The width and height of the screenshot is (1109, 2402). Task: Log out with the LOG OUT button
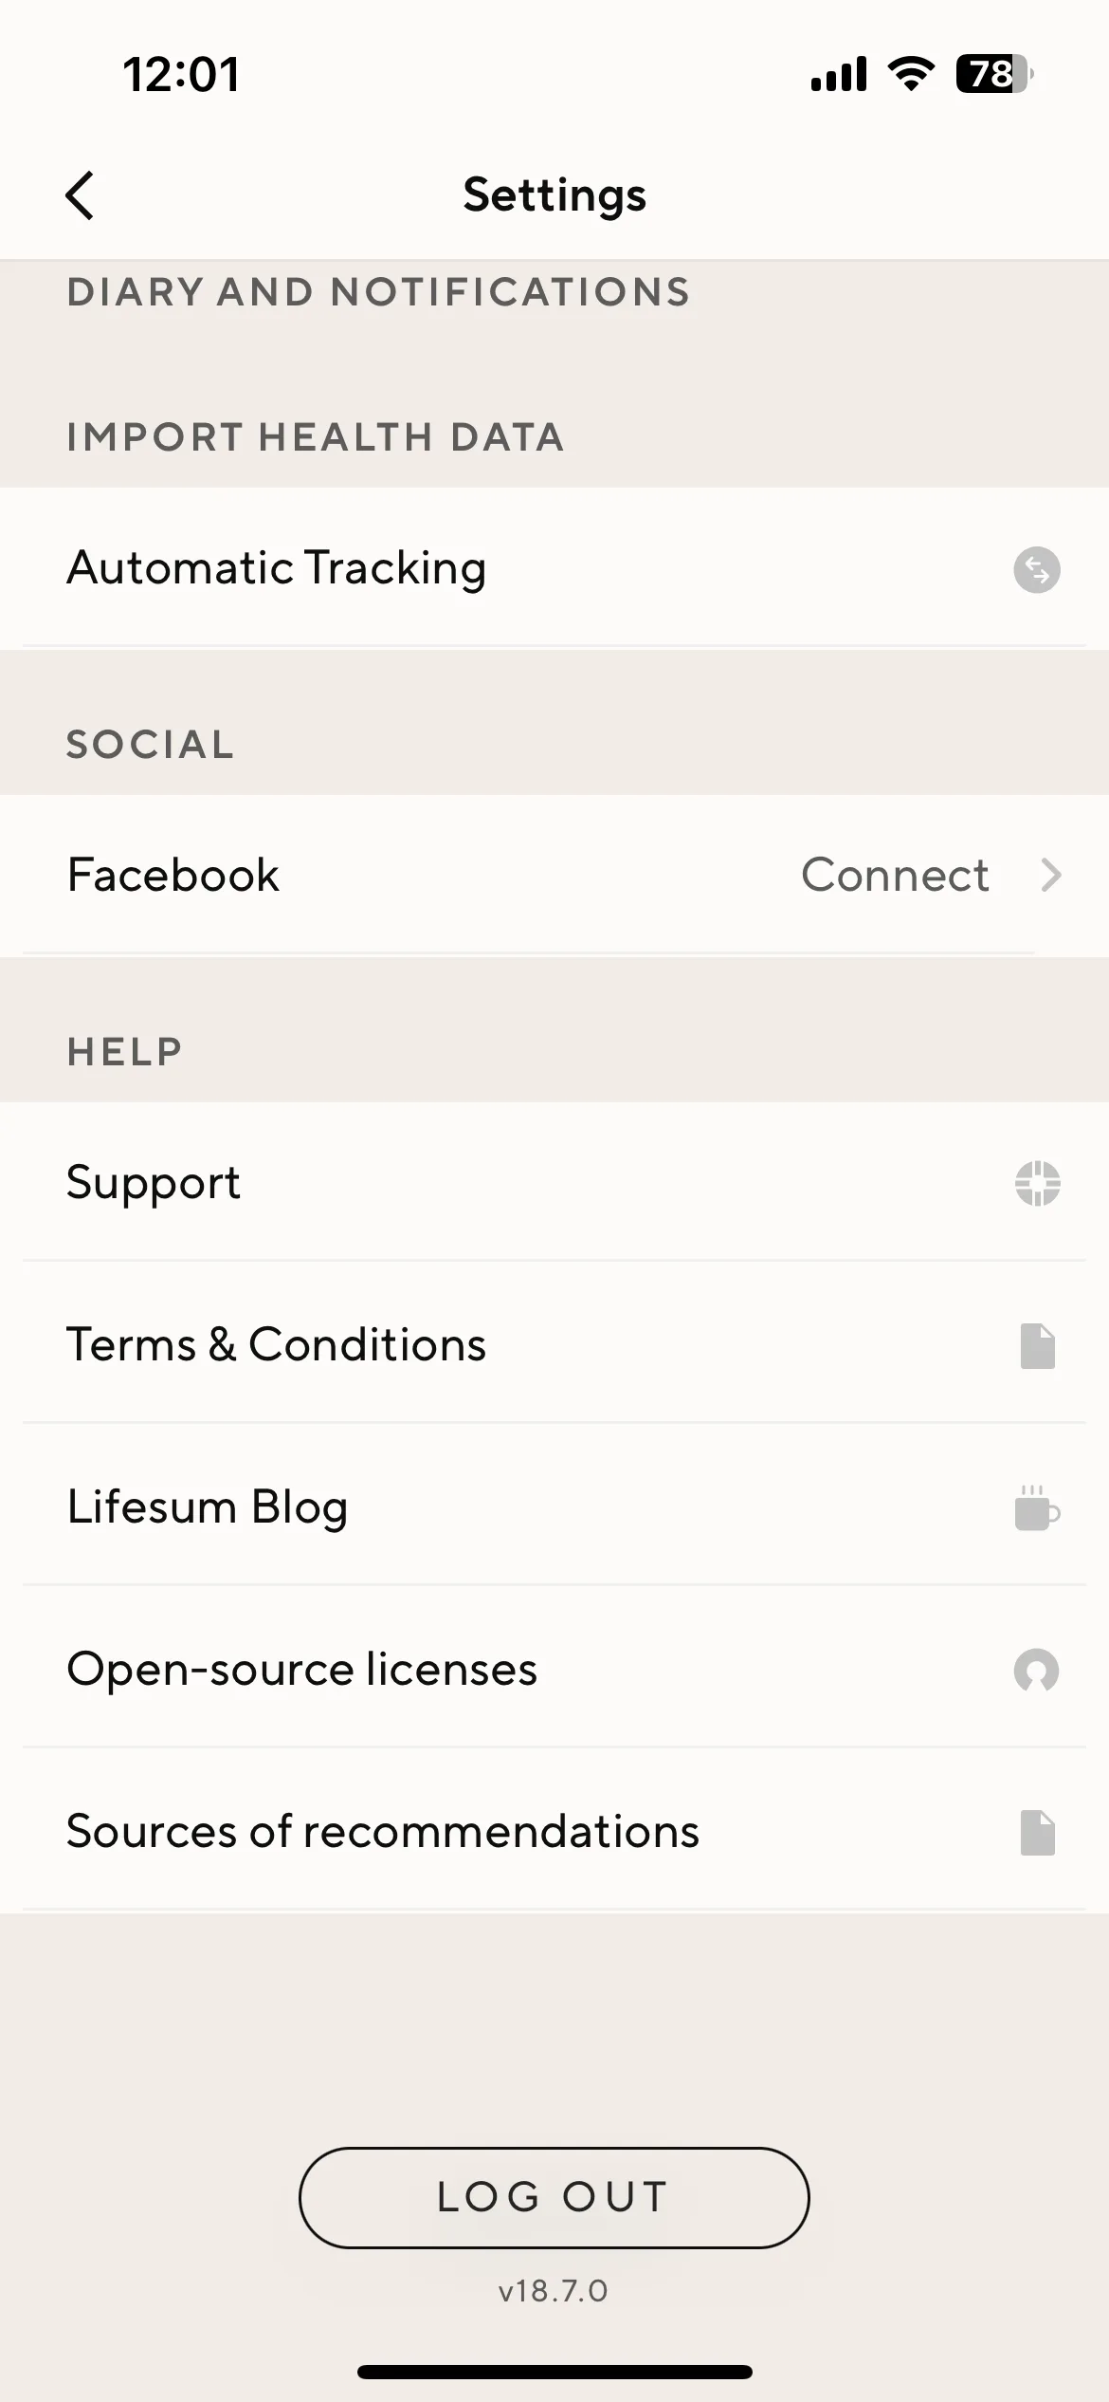[x=554, y=2198]
